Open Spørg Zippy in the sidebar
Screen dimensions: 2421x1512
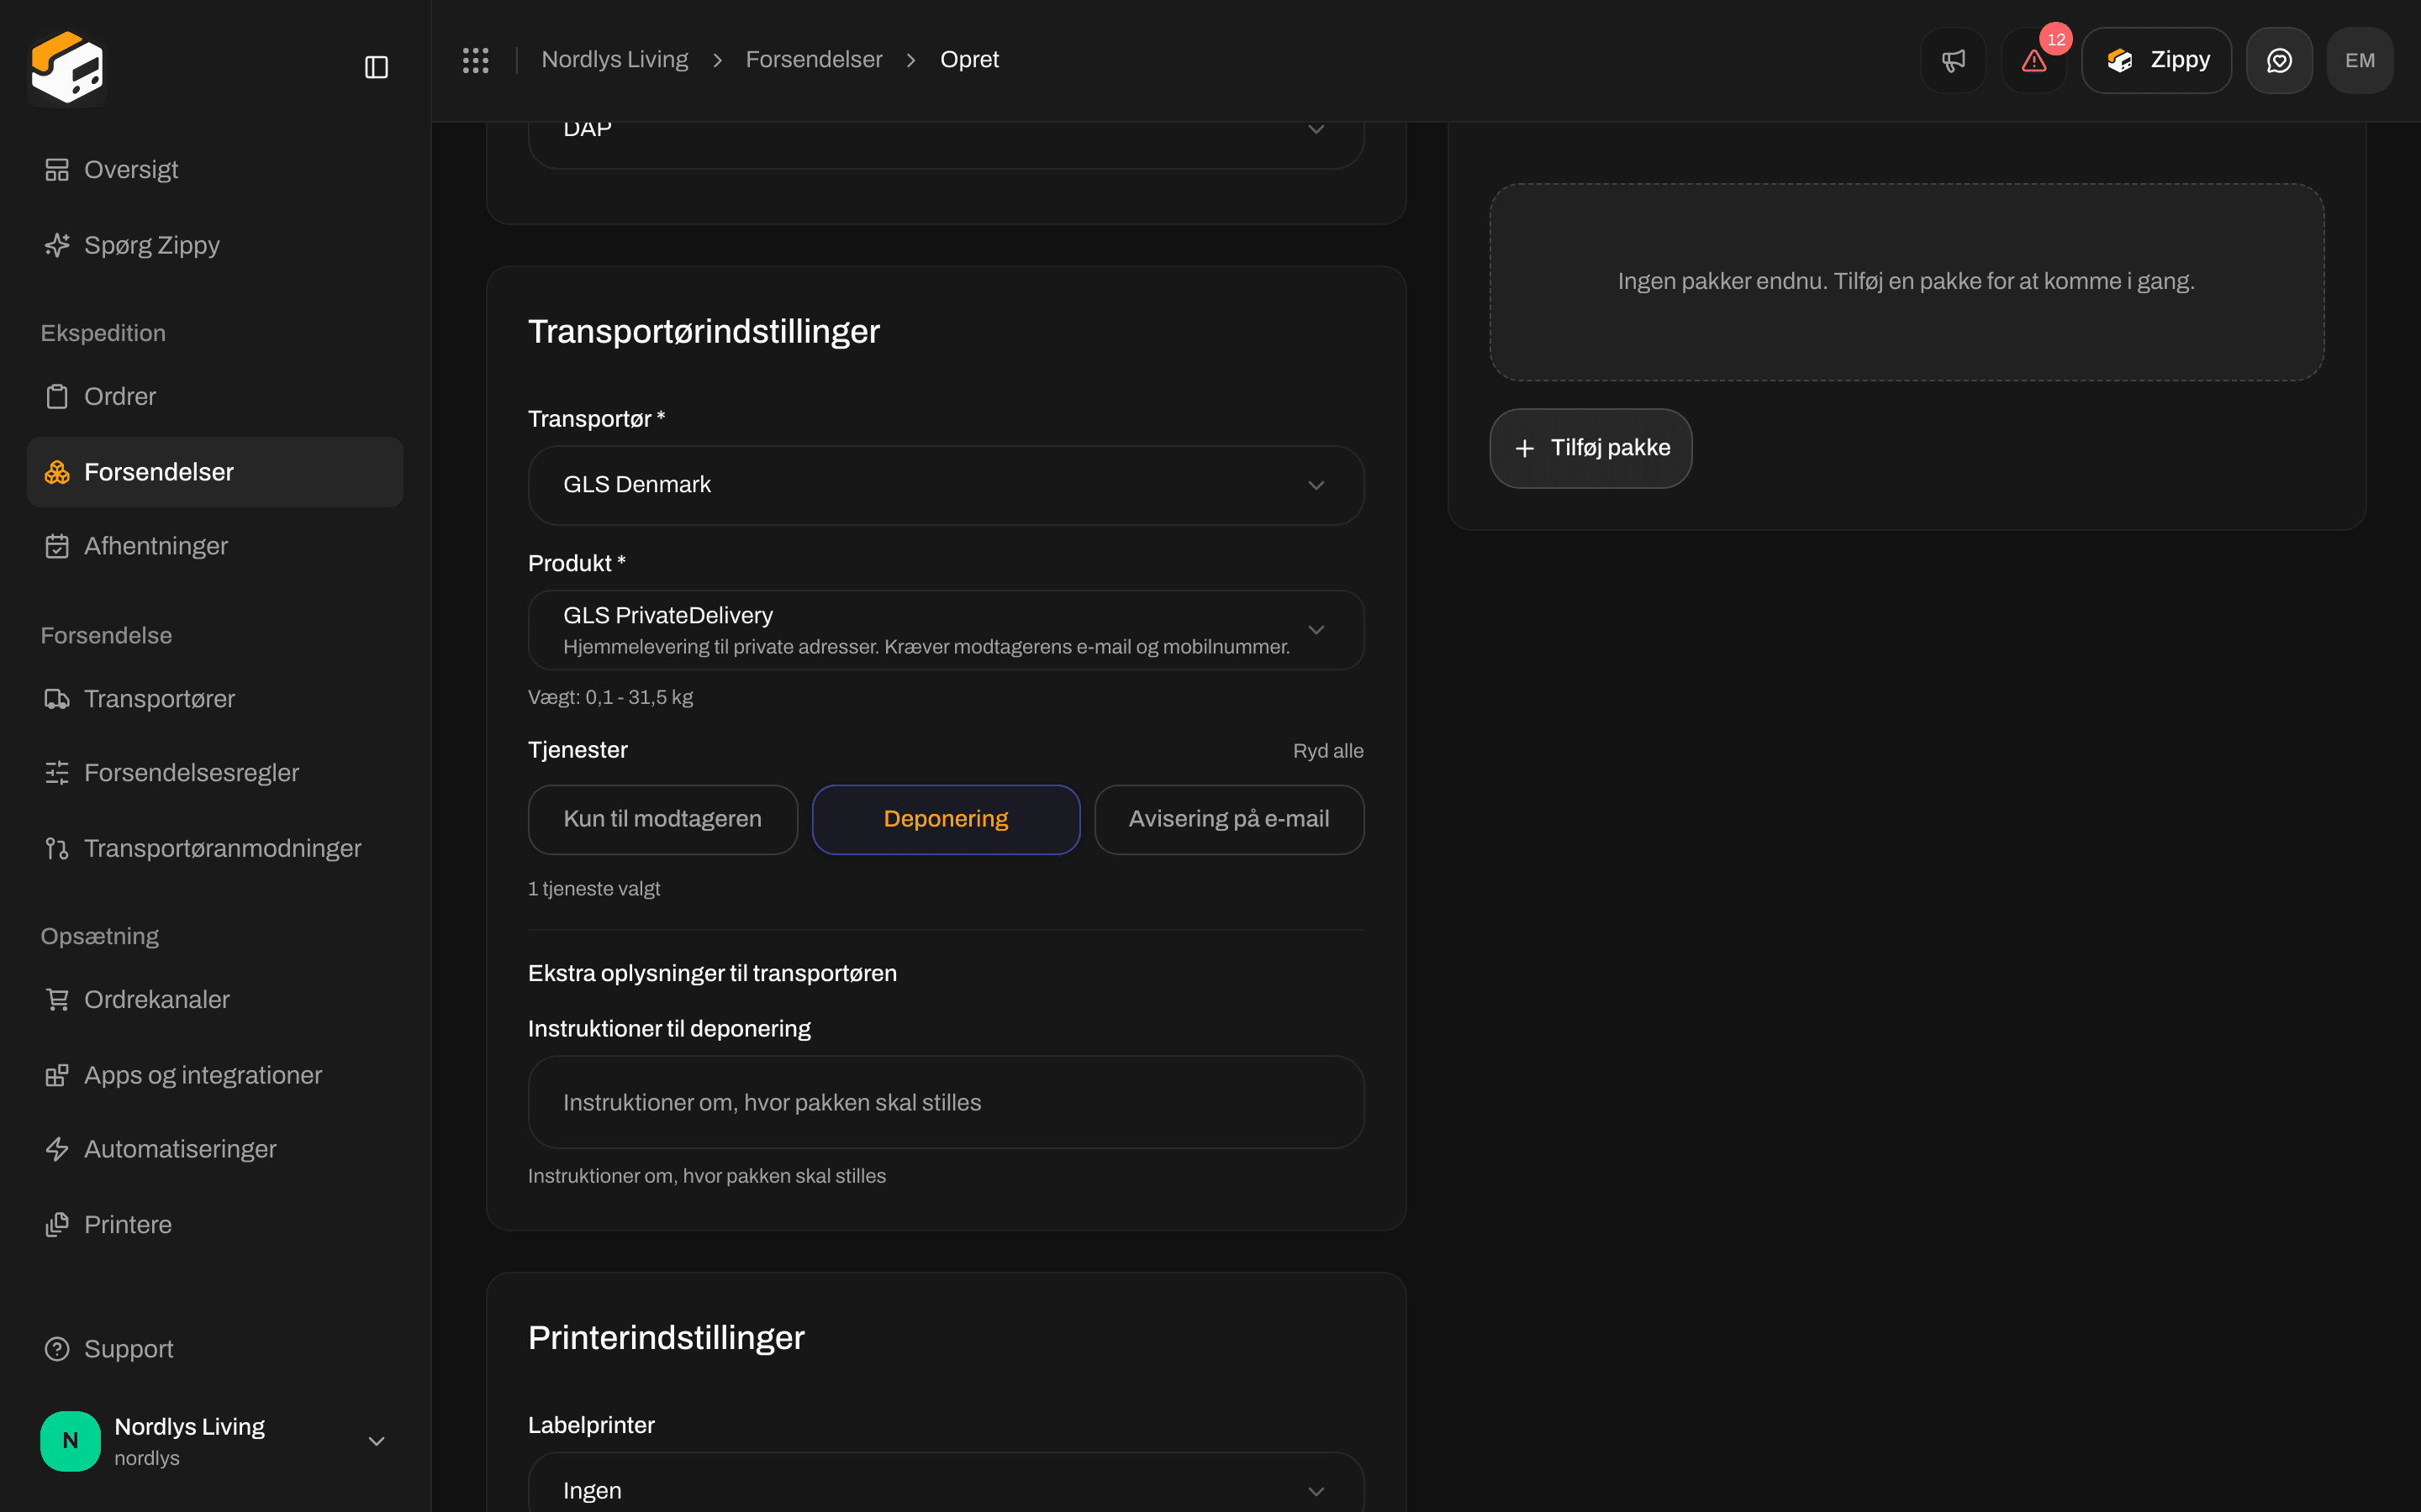[x=215, y=245]
